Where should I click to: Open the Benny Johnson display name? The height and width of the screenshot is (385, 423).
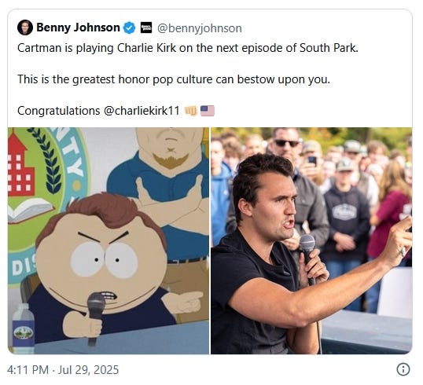pos(78,27)
